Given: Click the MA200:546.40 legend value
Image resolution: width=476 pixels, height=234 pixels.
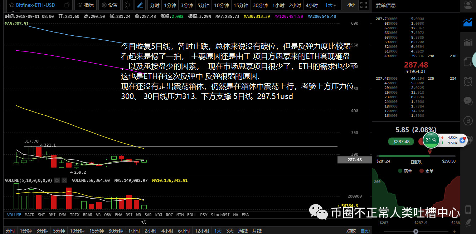Looking at the screenshot, I should click(321, 16).
